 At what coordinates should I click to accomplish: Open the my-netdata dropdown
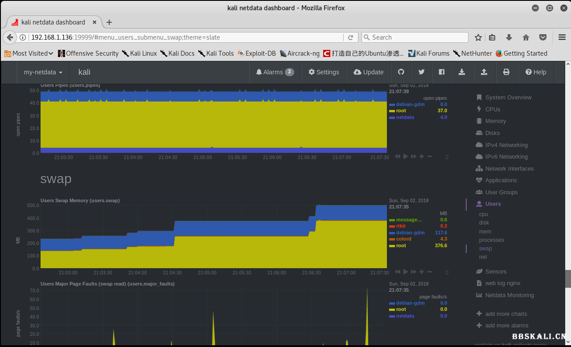[x=43, y=72]
